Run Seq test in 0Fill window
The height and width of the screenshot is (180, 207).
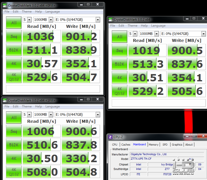pos(14,36)
